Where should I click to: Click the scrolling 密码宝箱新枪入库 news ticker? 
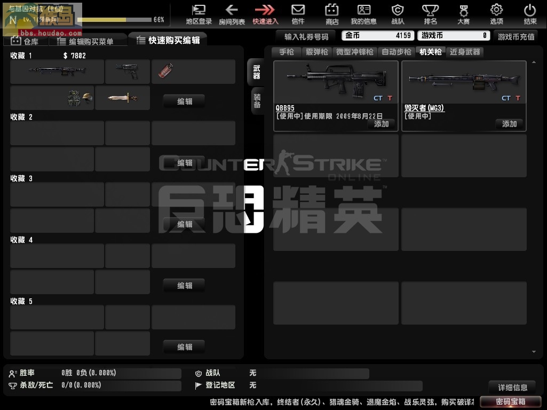pos(342,402)
